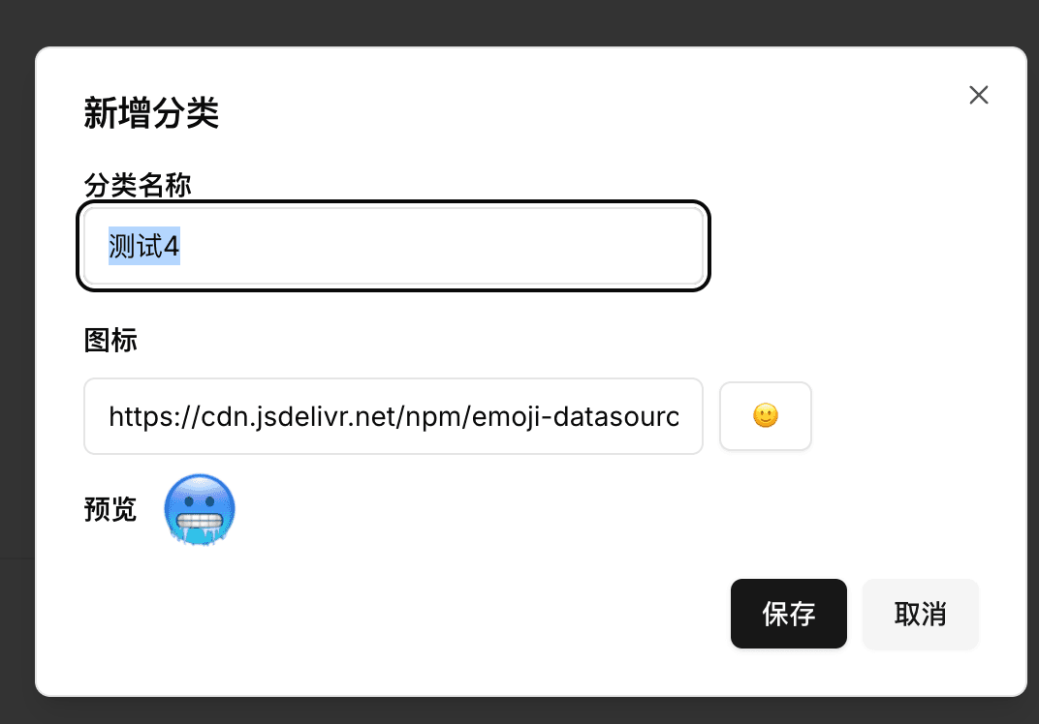Cancel adding the new category
Image resolution: width=1039 pixels, height=724 pixels.
click(920, 614)
